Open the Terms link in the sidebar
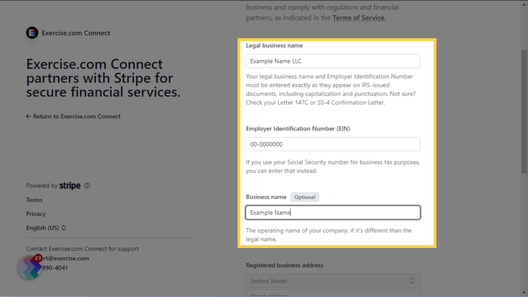 click(34, 200)
